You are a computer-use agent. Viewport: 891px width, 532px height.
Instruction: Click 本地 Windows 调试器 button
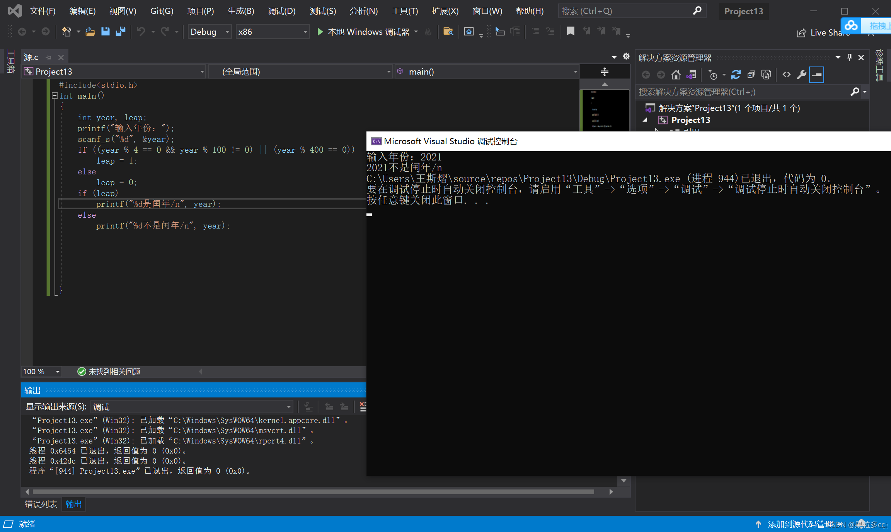pos(363,32)
